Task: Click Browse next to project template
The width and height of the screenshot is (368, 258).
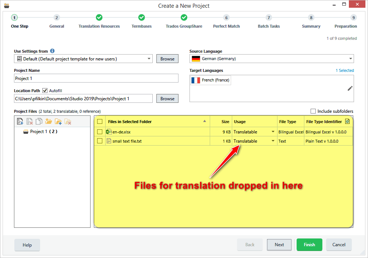Action: tap(167, 59)
